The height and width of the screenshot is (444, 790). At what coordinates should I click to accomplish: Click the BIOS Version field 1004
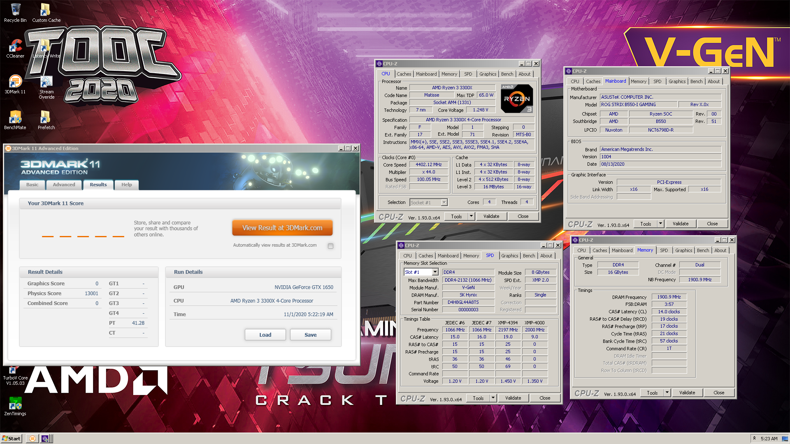coord(660,157)
